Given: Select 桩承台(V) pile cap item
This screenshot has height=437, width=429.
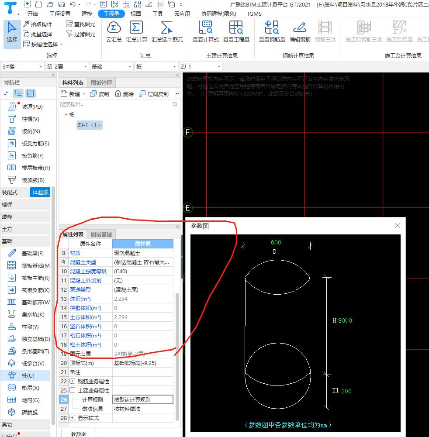Looking at the screenshot, I should click(x=25, y=363).
